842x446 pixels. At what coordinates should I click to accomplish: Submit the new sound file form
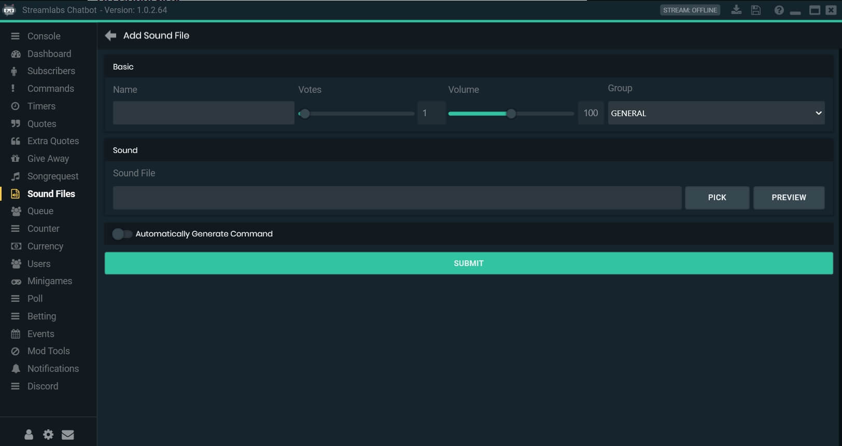point(468,263)
